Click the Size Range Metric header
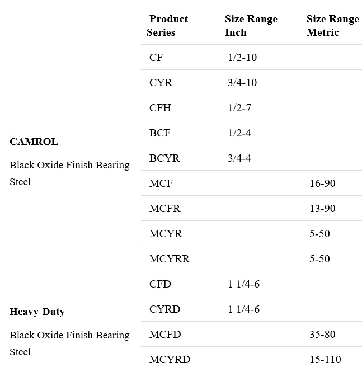 pos(333,26)
